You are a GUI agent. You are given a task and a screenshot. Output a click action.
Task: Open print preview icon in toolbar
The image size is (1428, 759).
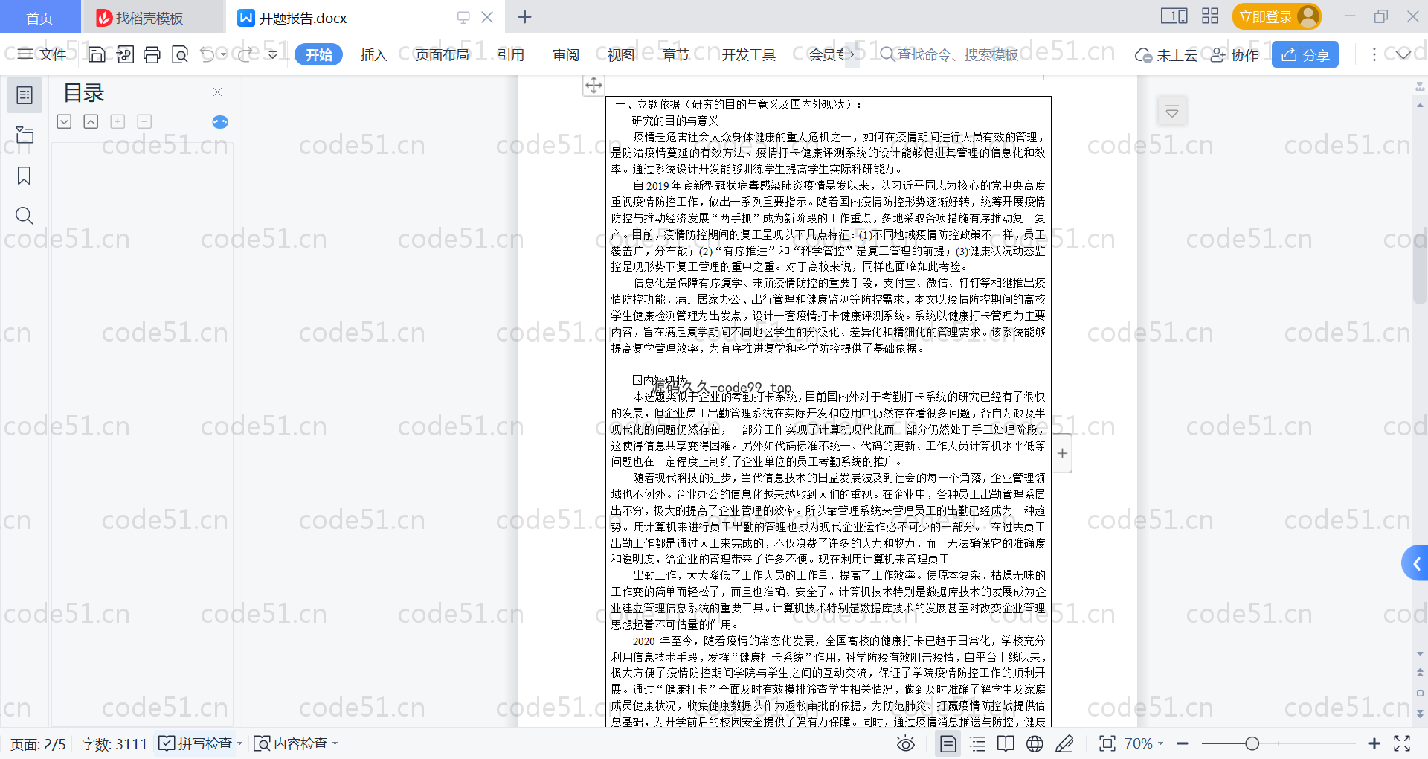tap(180, 54)
